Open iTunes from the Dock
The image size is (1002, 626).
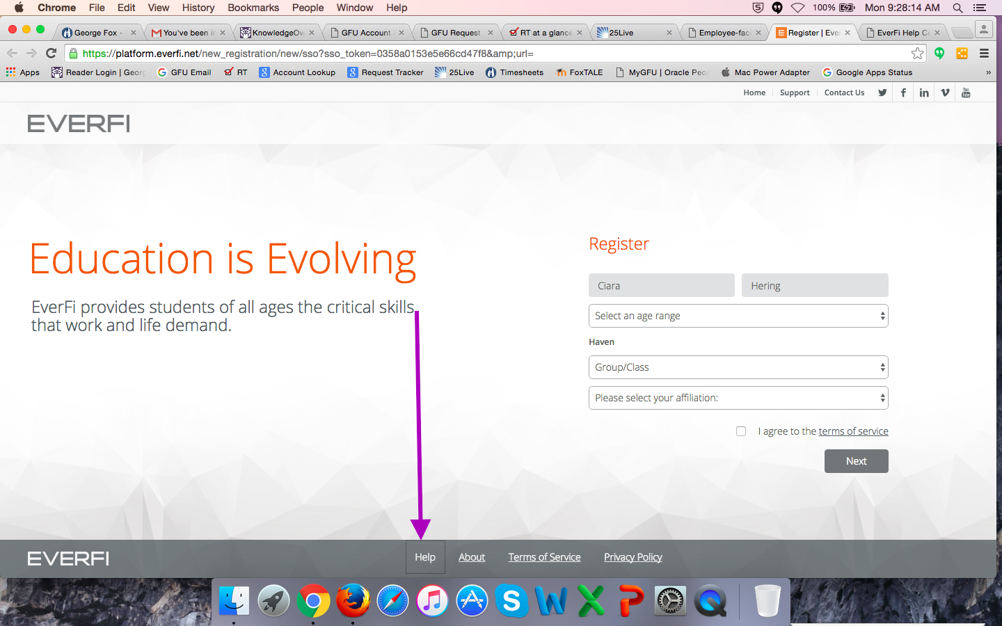[x=432, y=601]
